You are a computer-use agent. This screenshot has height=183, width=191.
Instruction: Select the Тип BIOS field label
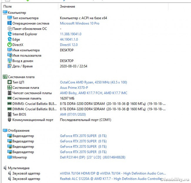click(x=19, y=114)
